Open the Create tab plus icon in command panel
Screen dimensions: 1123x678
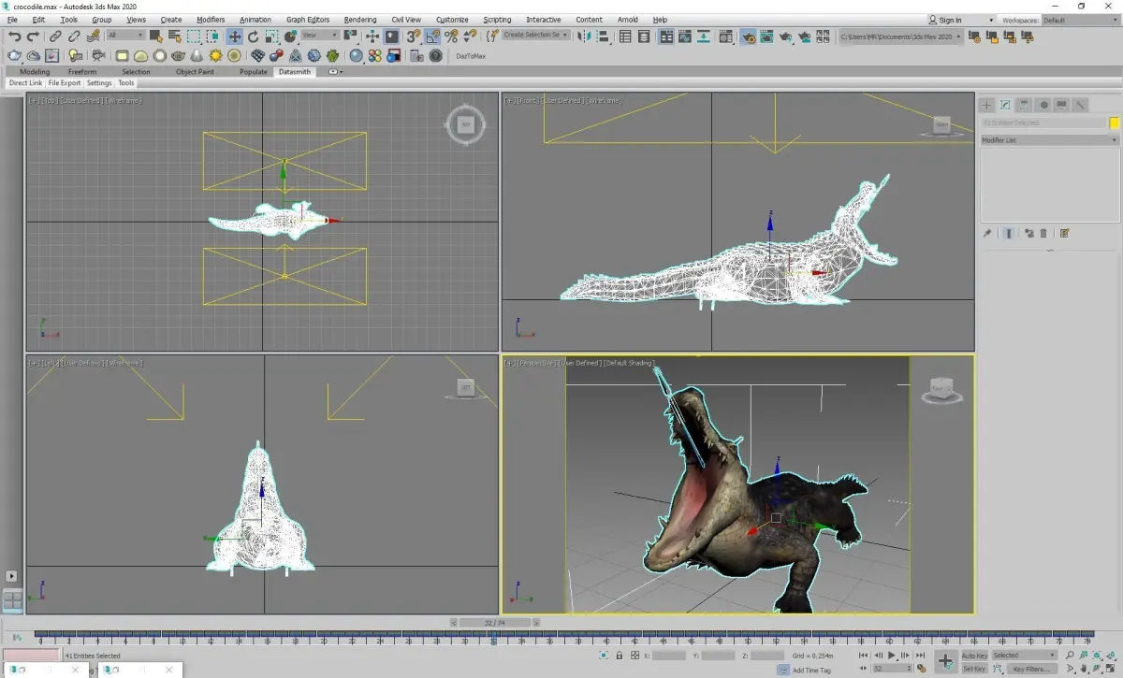[x=986, y=105]
